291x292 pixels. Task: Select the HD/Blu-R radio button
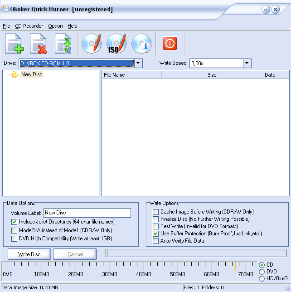click(x=262, y=278)
